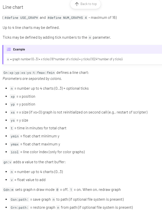Screen dimensions: 162x216
Task: Click the yp parameter code label
Action: pyautogui.click(x=13, y=104)
